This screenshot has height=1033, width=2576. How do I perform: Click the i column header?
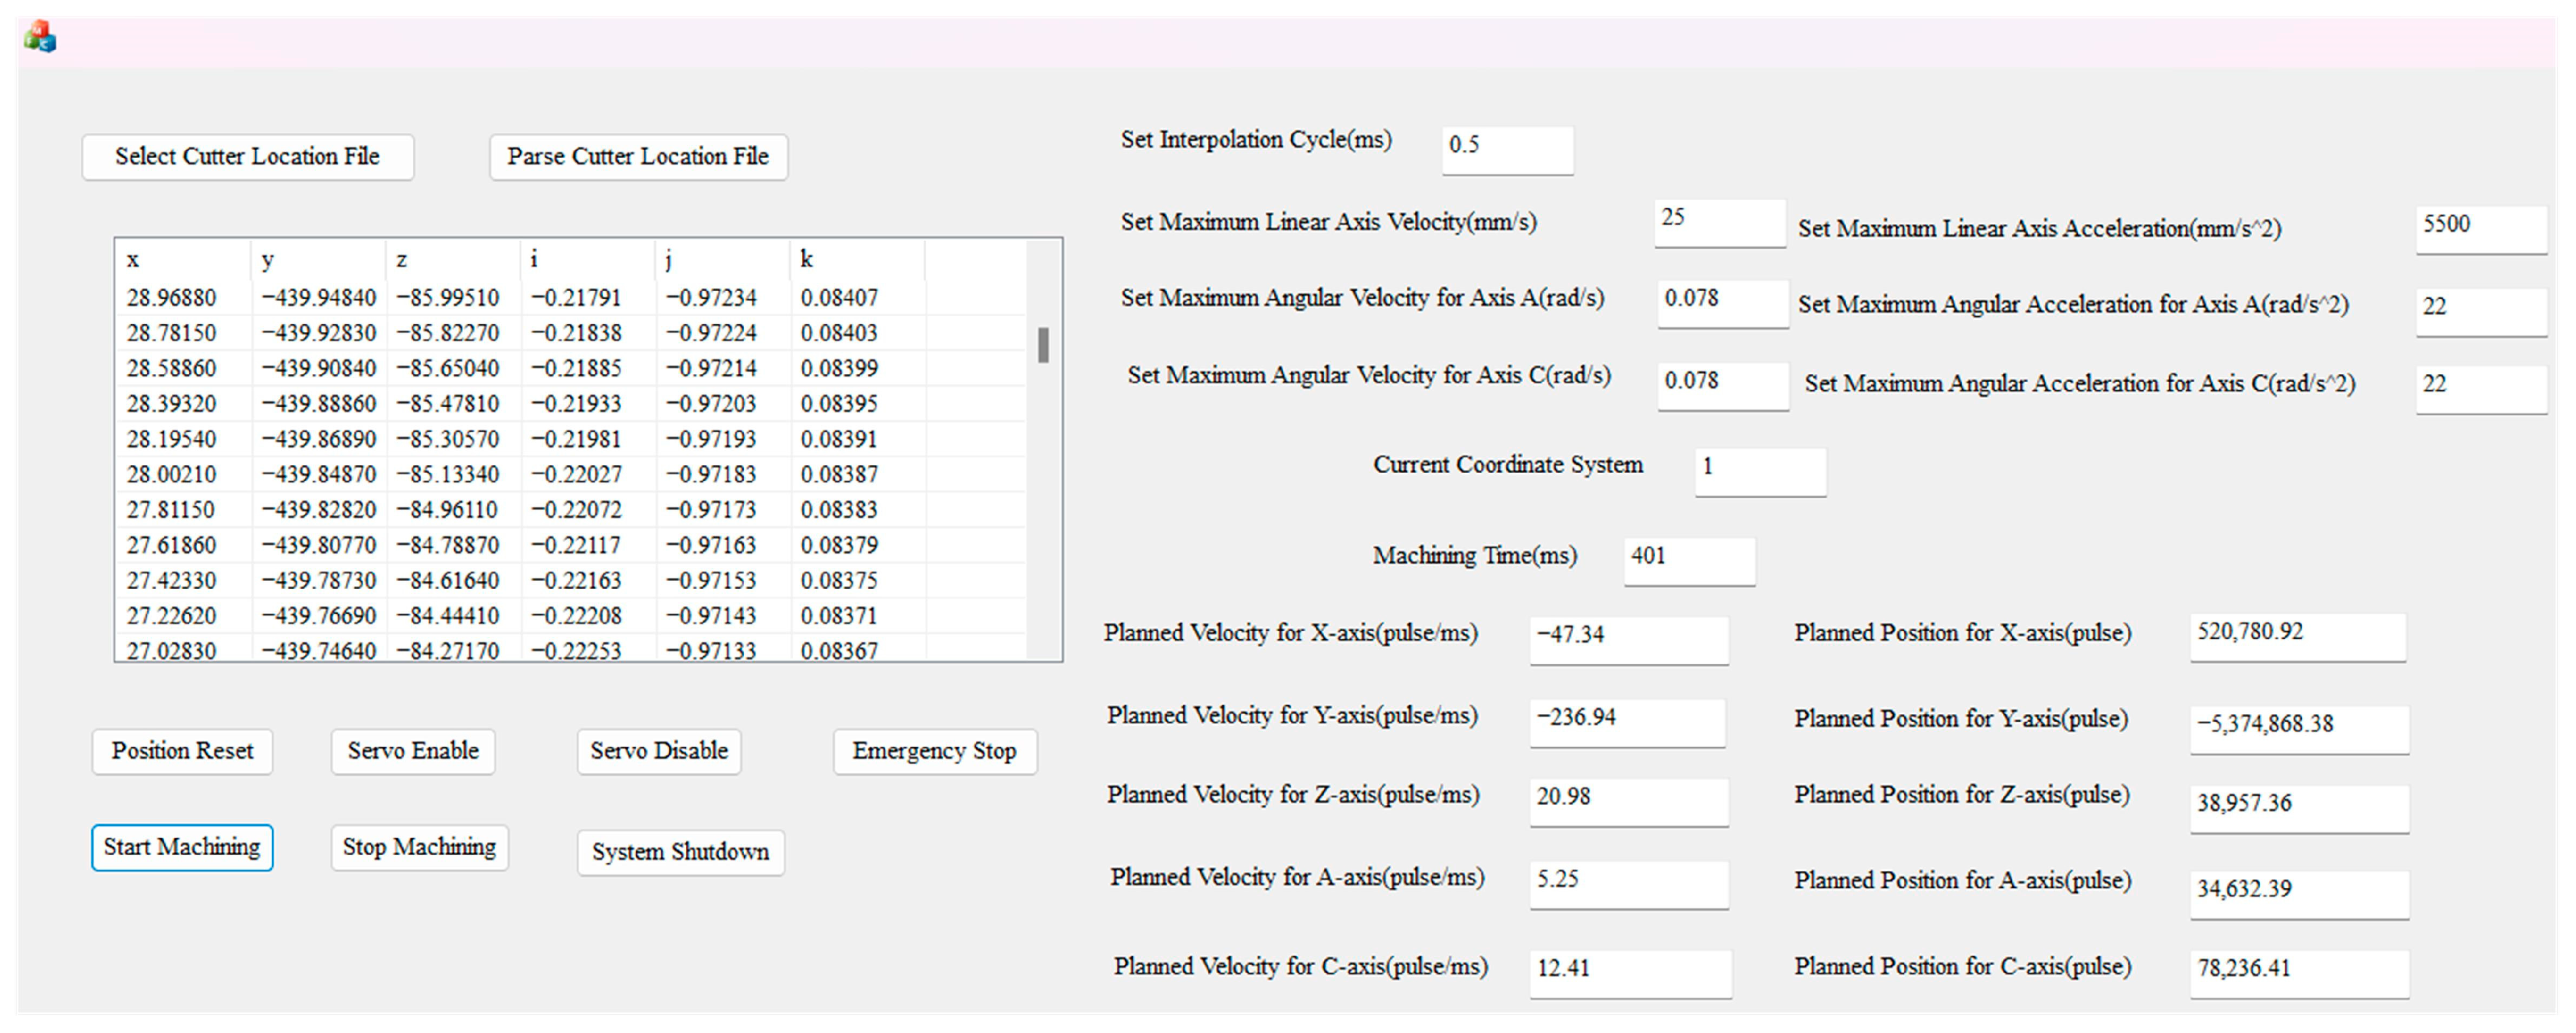[588, 260]
